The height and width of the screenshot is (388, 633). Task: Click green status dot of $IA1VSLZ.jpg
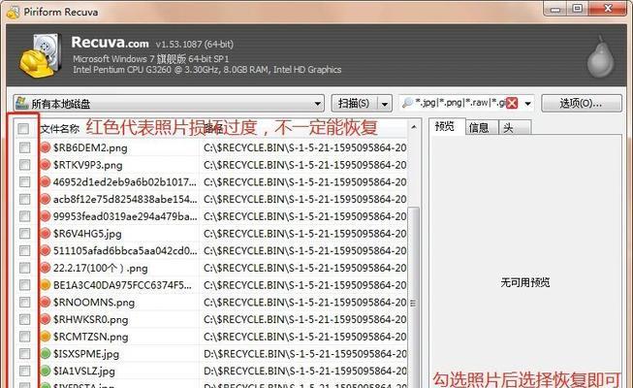[46, 371]
